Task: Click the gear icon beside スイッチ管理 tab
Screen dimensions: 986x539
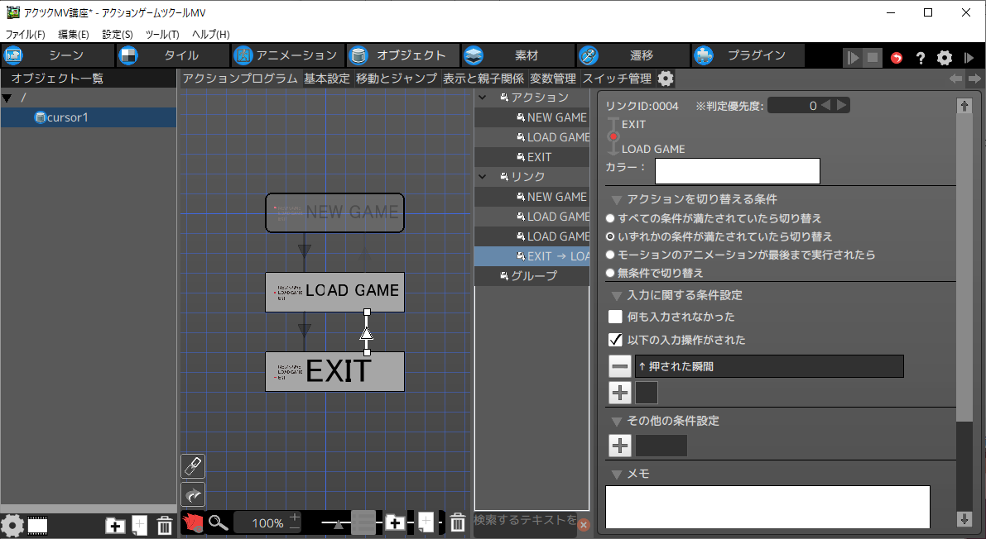Action: pos(666,79)
